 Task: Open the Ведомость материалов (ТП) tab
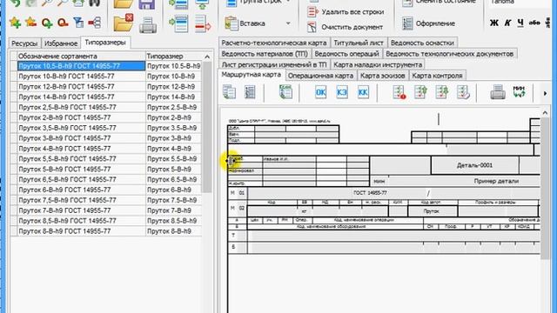265,54
